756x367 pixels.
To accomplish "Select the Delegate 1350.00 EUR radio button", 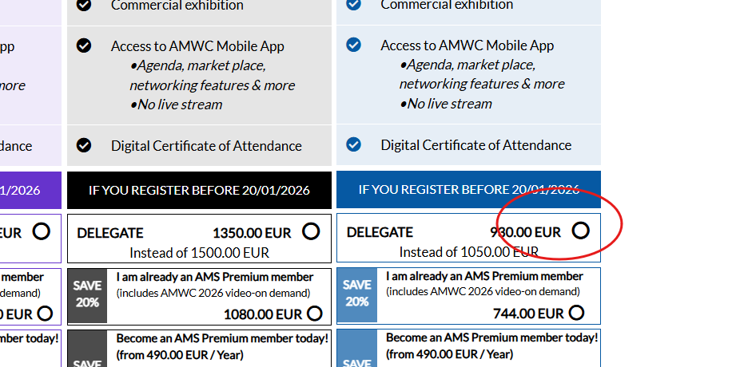I will (311, 231).
